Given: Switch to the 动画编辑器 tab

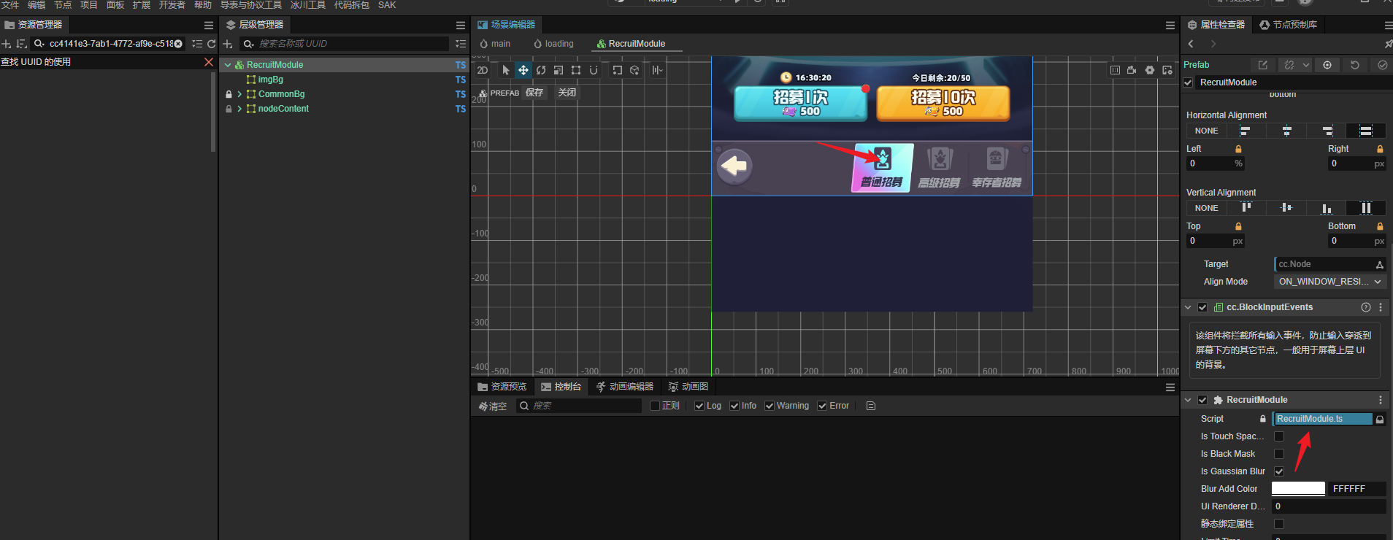Looking at the screenshot, I should 625,387.
